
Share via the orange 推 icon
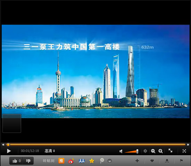point(61,161)
